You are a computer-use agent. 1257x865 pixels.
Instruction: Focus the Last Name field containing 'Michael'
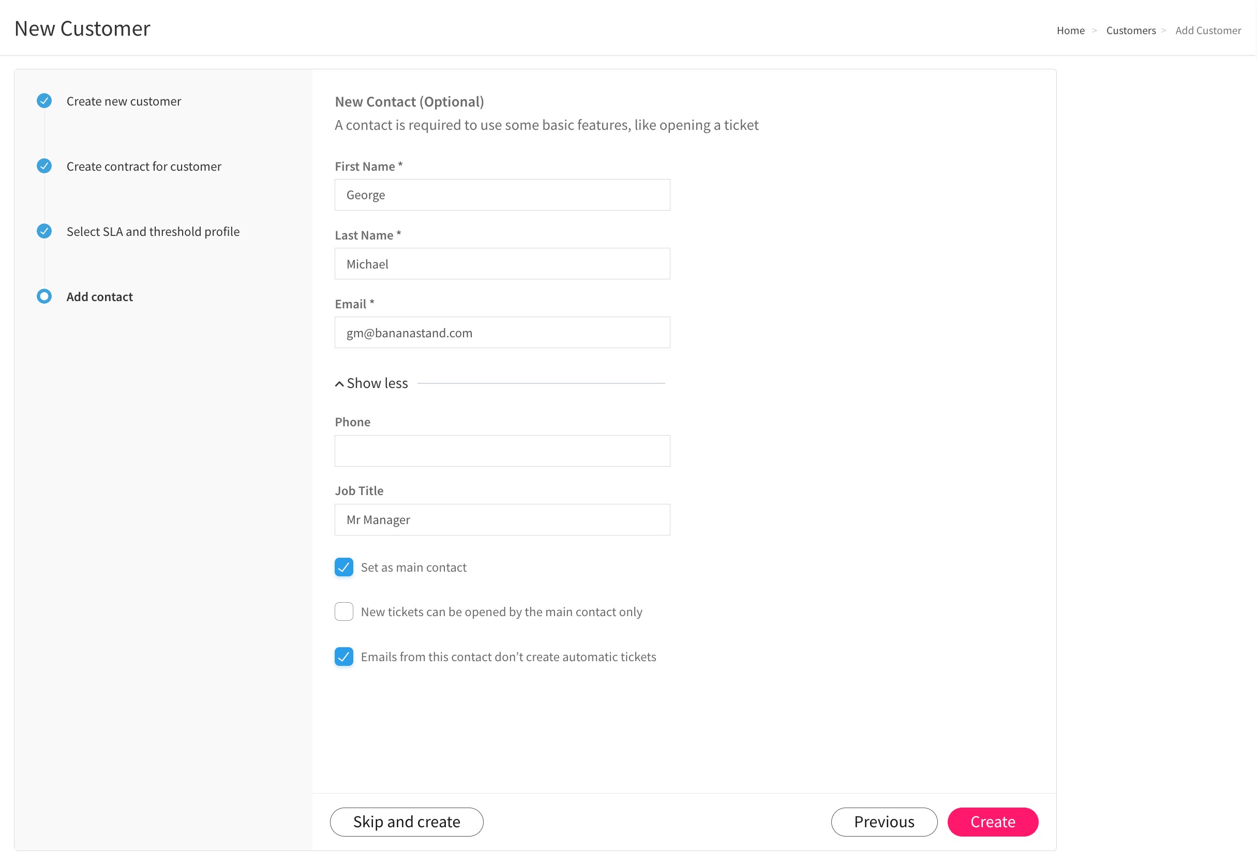(x=502, y=264)
